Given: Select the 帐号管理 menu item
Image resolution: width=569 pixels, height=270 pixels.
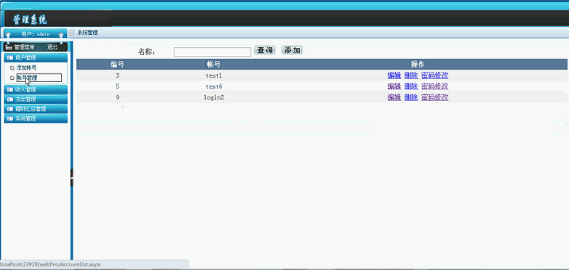Looking at the screenshot, I should [x=39, y=78].
